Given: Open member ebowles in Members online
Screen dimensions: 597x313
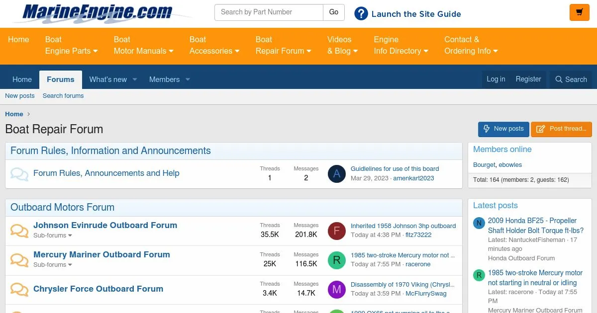Looking at the screenshot, I should pos(510,165).
